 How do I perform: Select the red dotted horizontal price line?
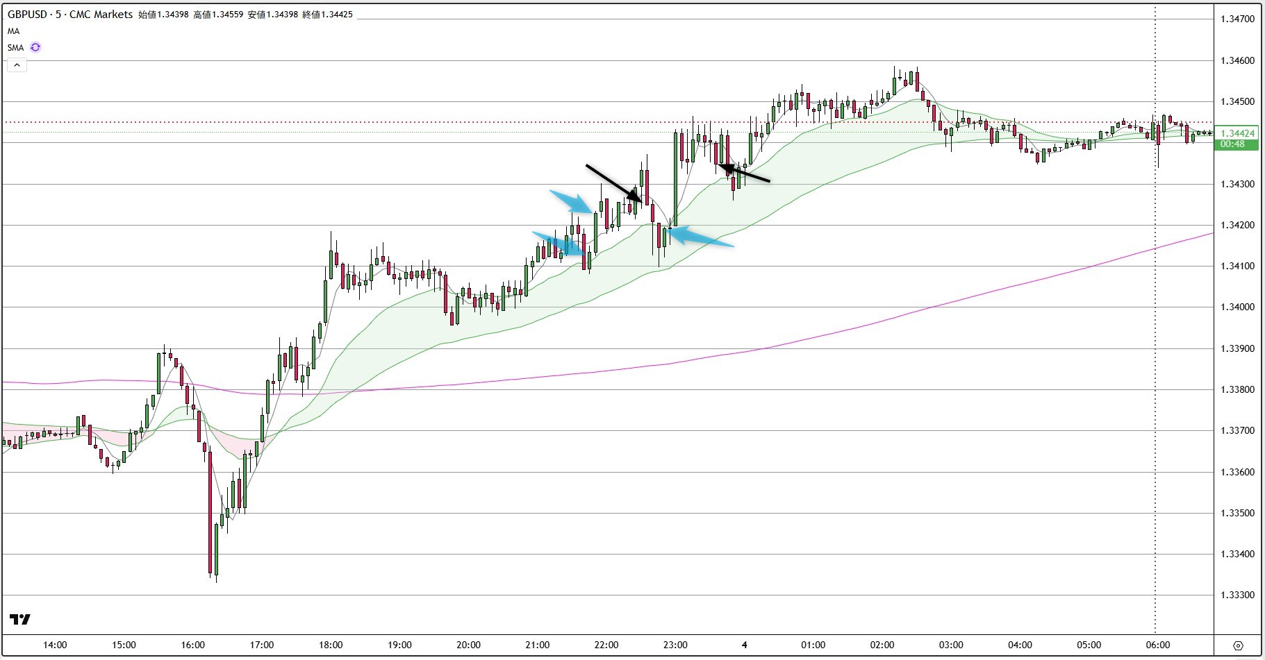click(x=608, y=122)
